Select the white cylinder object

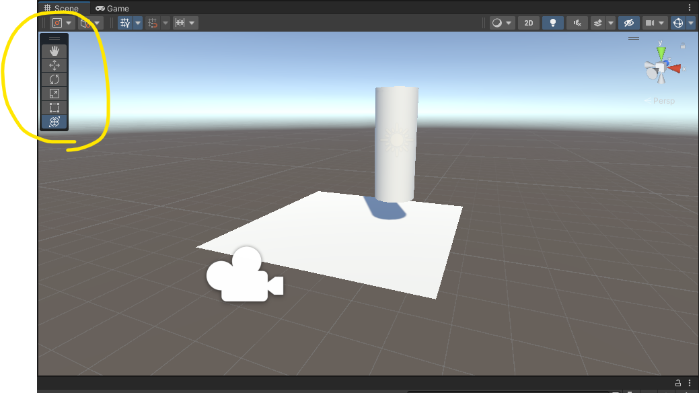pos(396,144)
